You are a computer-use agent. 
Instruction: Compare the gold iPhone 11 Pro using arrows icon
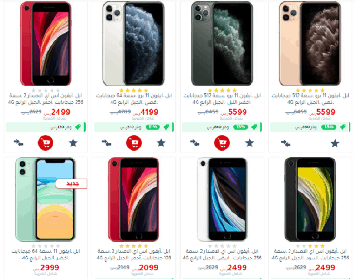point(286,143)
